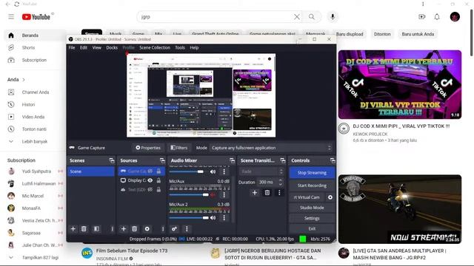This screenshot has height=266, width=474.
Task: Unmute Mic/Aux channel red speaker icon
Action: click(213, 195)
